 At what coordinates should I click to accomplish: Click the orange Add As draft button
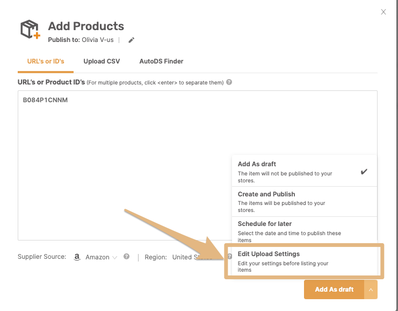pos(334,289)
